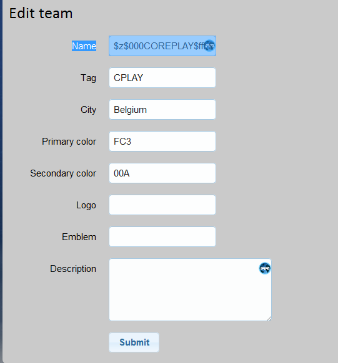Click the Name field containing $z$000COREPLAY
This screenshot has width=338, height=363.
162,46
